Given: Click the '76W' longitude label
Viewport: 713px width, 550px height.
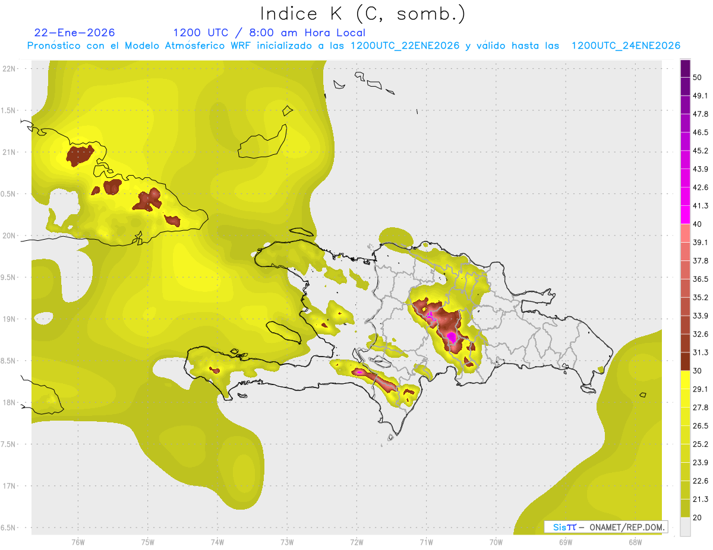Looking at the screenshot, I should click(78, 542).
